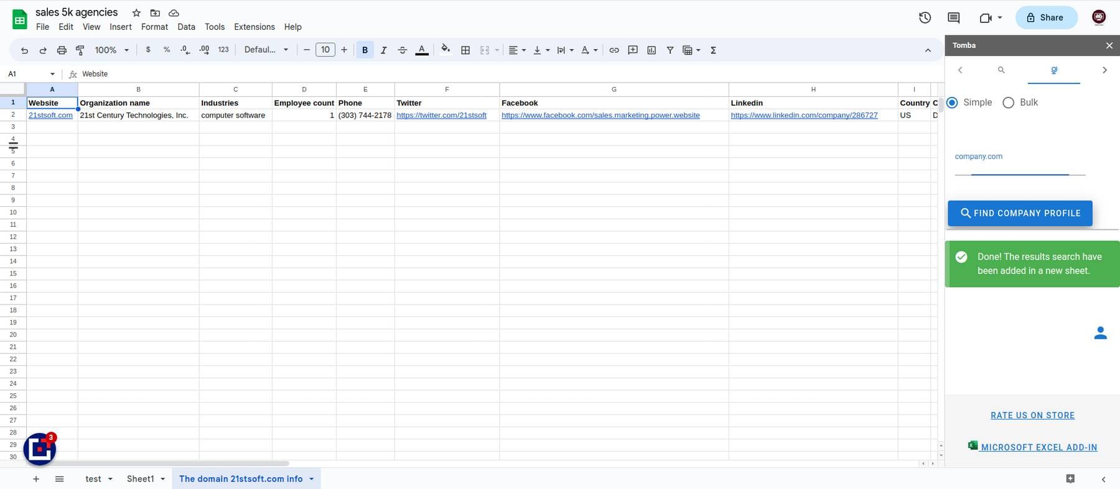
Task: Apply strikethrough formatting
Action: [403, 50]
